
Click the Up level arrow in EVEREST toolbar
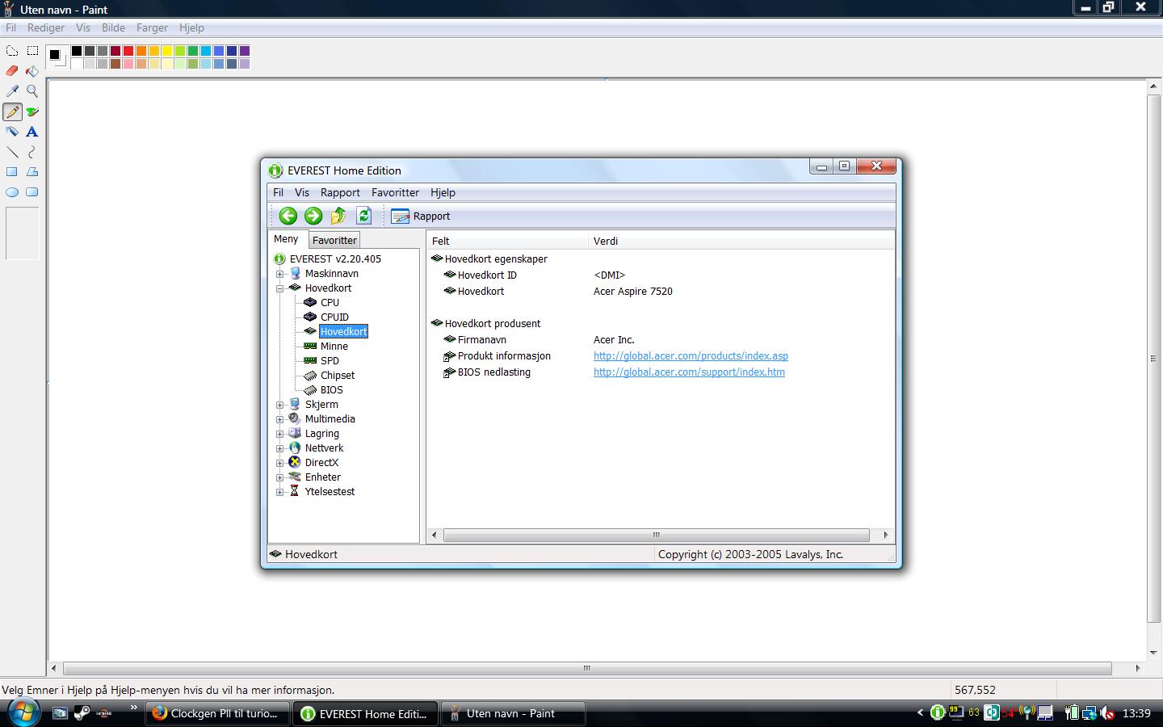point(338,216)
